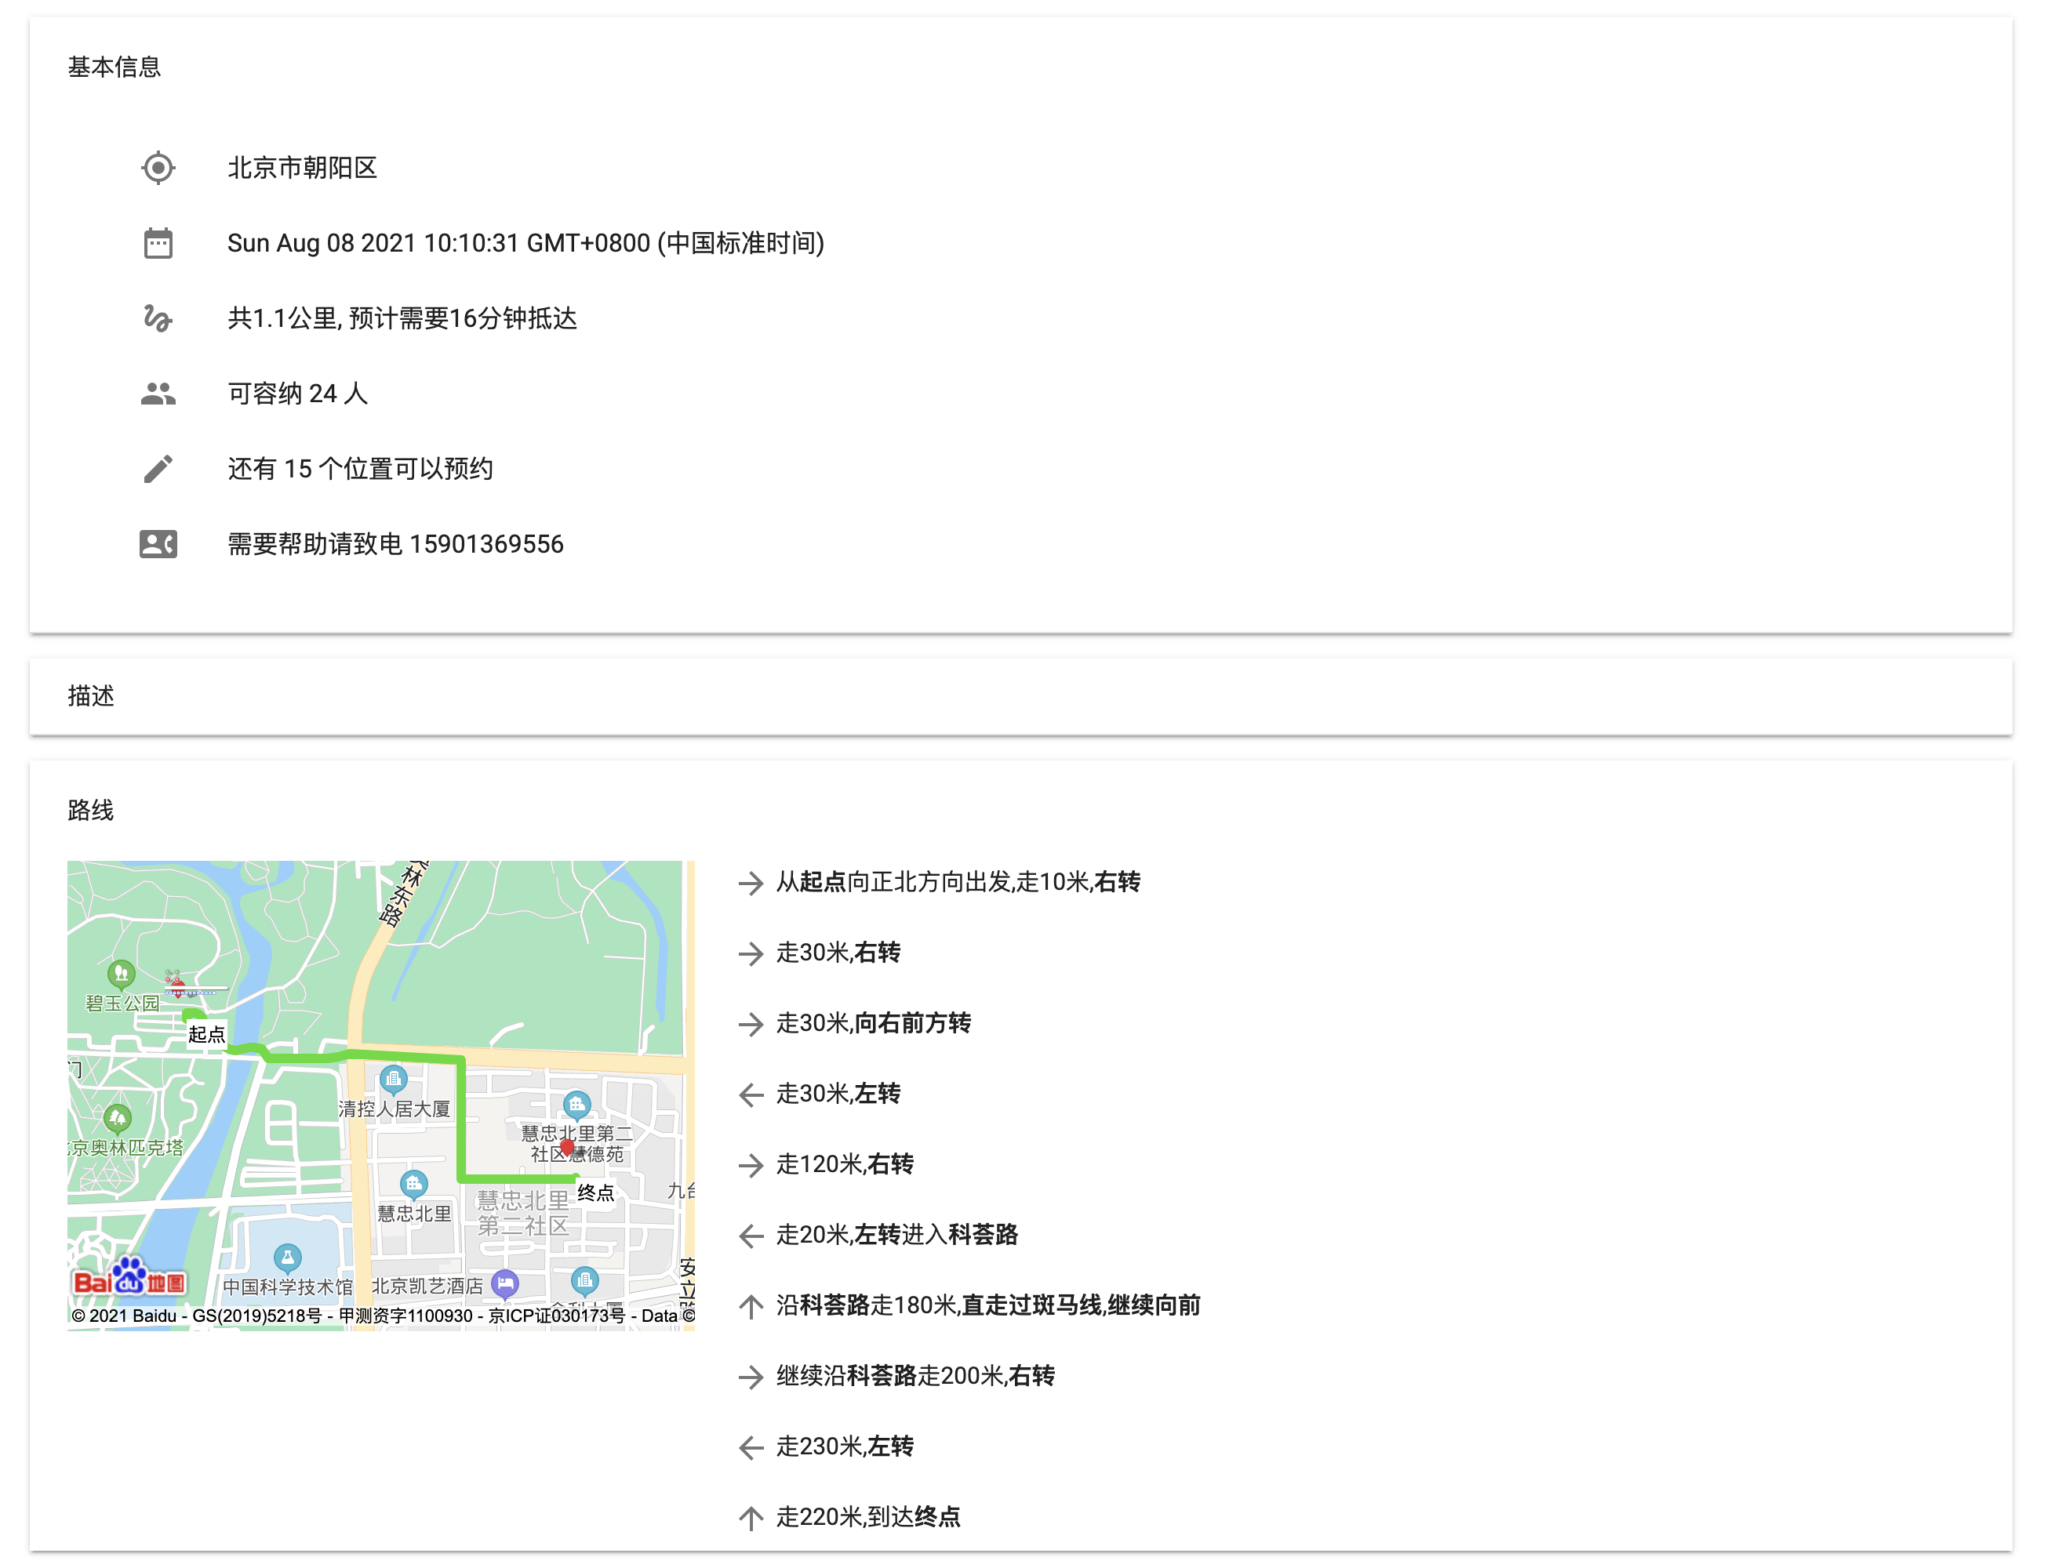Click the 北京凯艺酒店 hotel marker
This screenshot has width=2058, height=1568.
pos(504,1284)
